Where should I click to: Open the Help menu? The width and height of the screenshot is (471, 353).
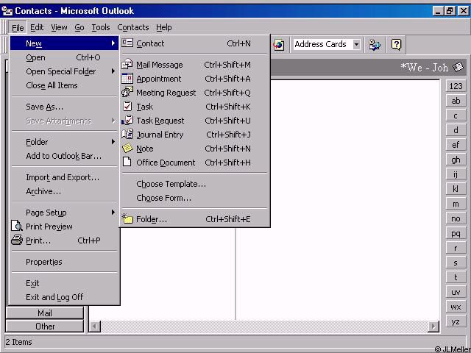coord(163,28)
